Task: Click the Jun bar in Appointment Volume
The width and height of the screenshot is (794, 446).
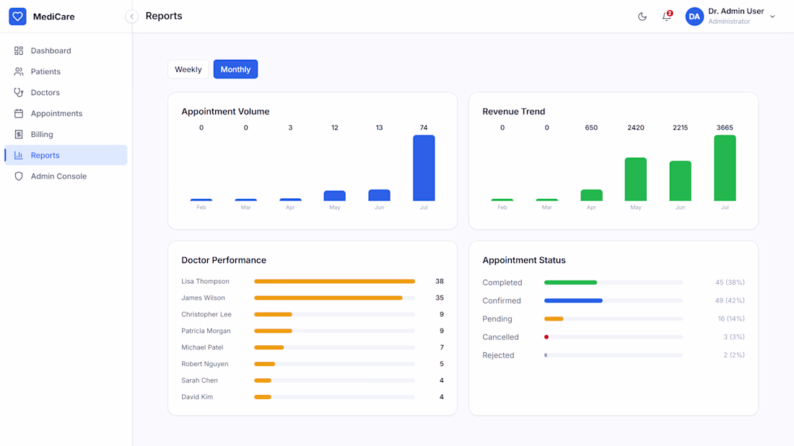Action: (379, 195)
